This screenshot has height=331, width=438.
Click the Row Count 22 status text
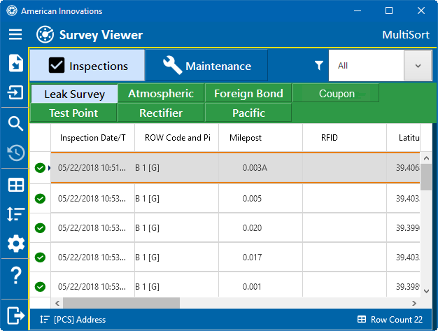[x=397, y=319]
